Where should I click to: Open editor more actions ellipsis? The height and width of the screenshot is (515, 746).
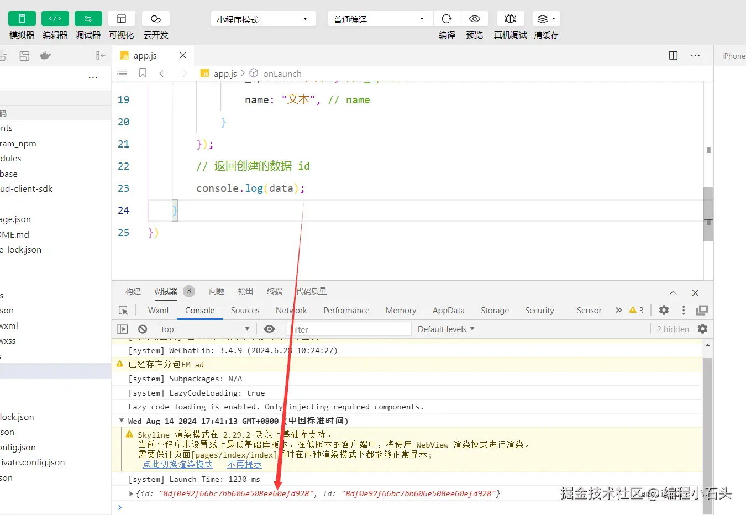tap(695, 55)
